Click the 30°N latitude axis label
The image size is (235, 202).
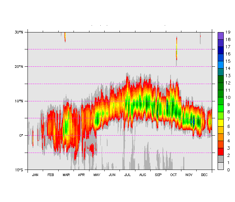19,32
